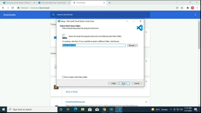Close the Downloads tab
Image resolution: width=201 pixels, height=113 pixels.
pos(104,3)
